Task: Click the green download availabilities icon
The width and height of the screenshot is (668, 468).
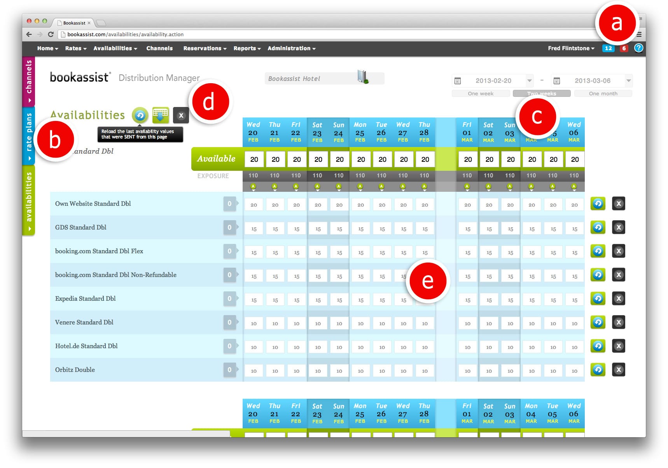Action: (x=161, y=115)
